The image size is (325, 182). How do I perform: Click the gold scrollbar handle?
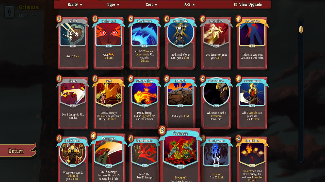click(x=301, y=30)
